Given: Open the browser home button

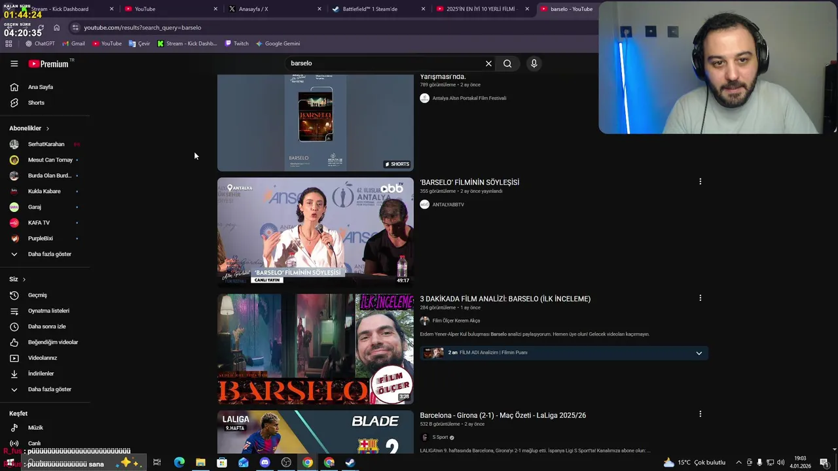Looking at the screenshot, I should pyautogui.click(x=56, y=27).
